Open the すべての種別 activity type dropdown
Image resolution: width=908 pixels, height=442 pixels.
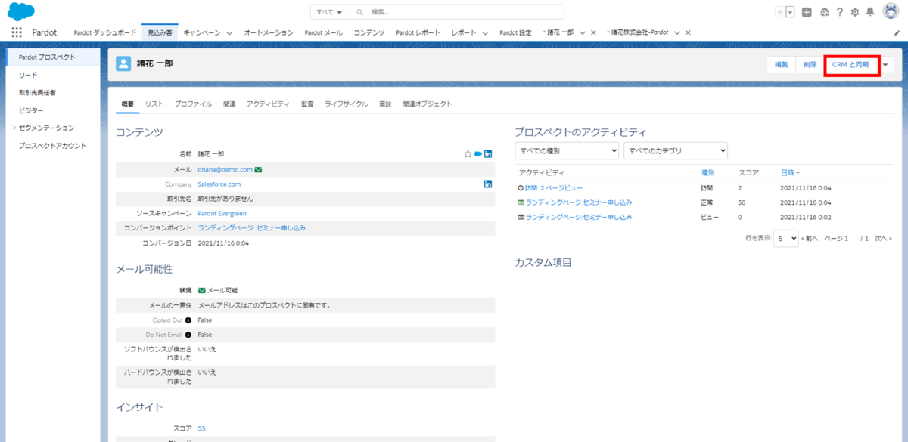[x=566, y=150]
